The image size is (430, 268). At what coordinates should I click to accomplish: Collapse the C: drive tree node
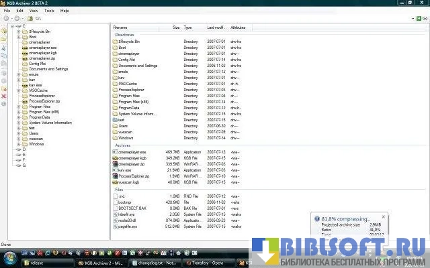[14, 26]
